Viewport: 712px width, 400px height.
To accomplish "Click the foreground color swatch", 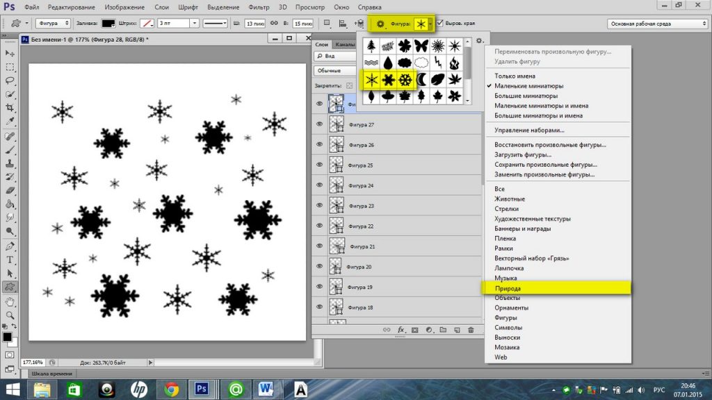I will pos(7,337).
